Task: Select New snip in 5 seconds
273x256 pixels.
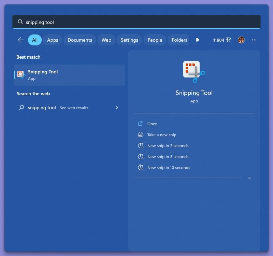Action: coord(168,156)
